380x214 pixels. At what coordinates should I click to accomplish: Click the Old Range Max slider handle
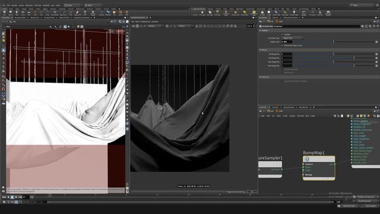tap(354, 58)
